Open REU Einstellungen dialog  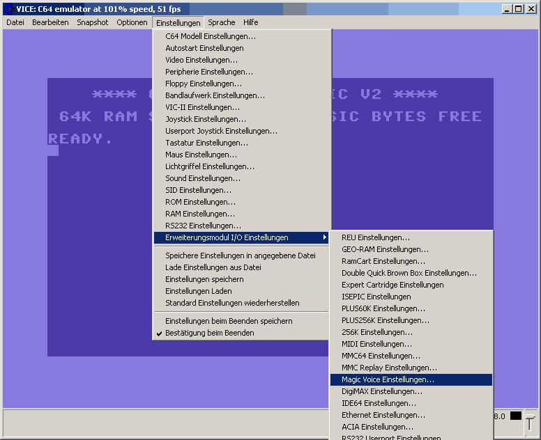(x=376, y=237)
